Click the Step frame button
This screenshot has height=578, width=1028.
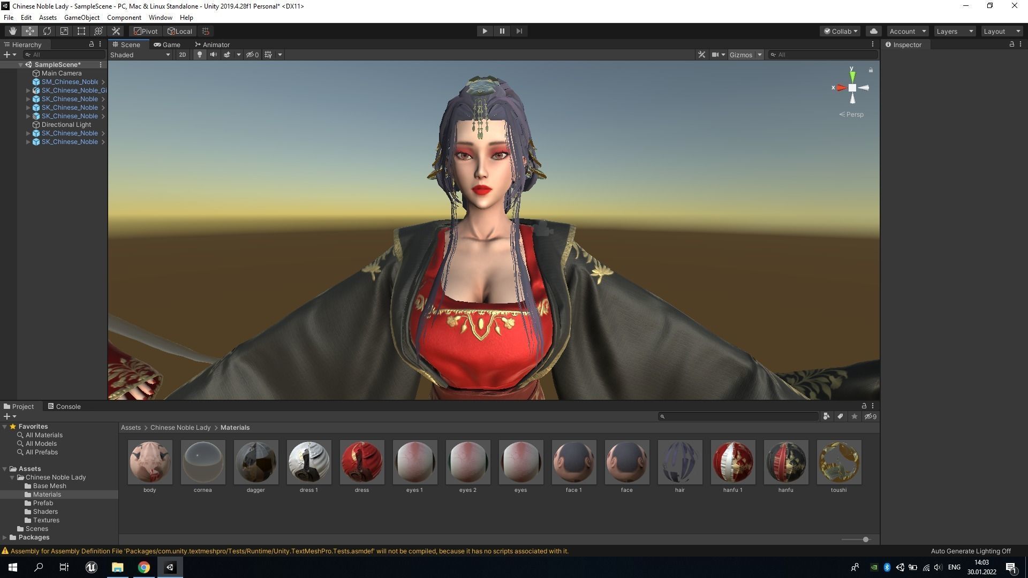tap(519, 31)
